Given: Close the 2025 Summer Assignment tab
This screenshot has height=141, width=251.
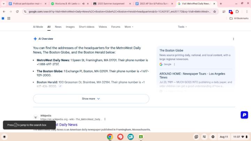Looking at the screenshot, I should [130, 4].
